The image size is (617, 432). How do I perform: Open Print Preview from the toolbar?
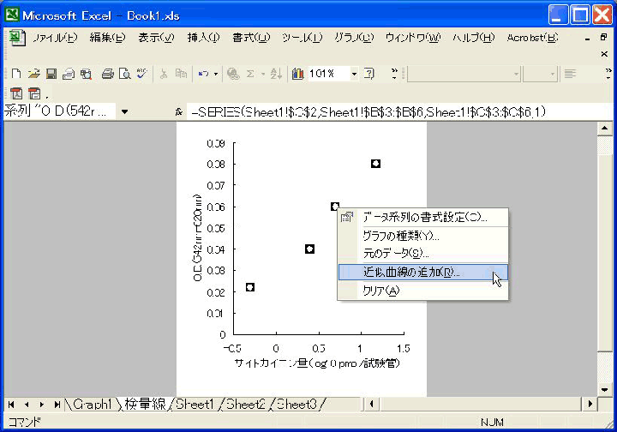(x=124, y=74)
